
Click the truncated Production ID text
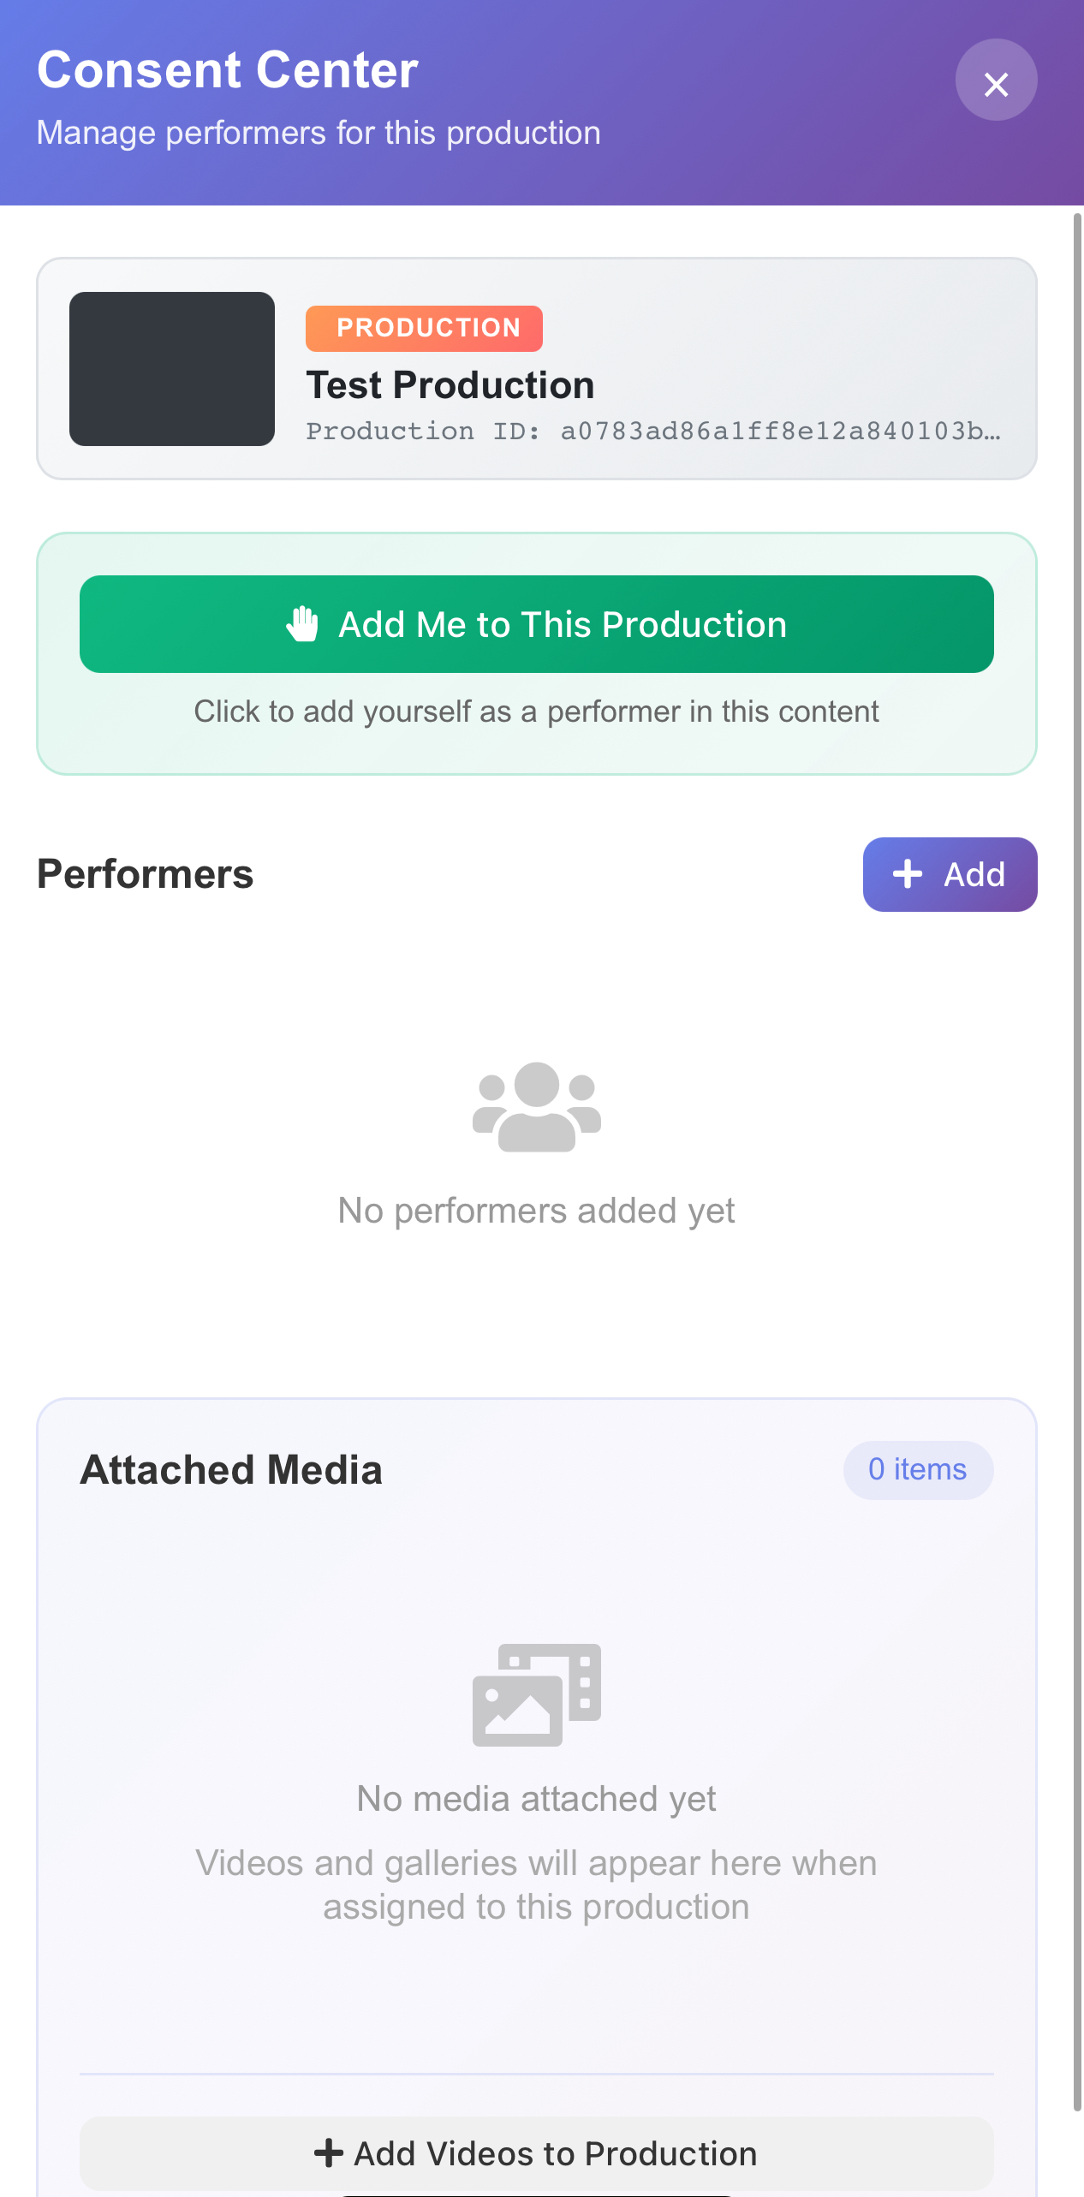click(652, 431)
